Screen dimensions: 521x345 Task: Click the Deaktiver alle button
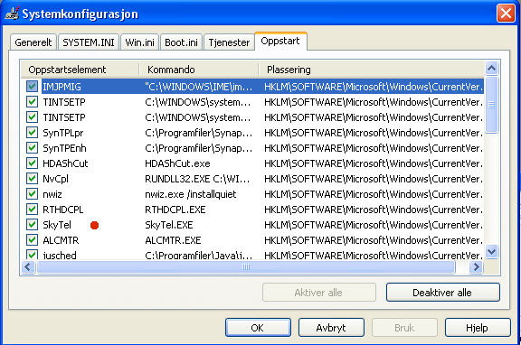click(x=443, y=293)
